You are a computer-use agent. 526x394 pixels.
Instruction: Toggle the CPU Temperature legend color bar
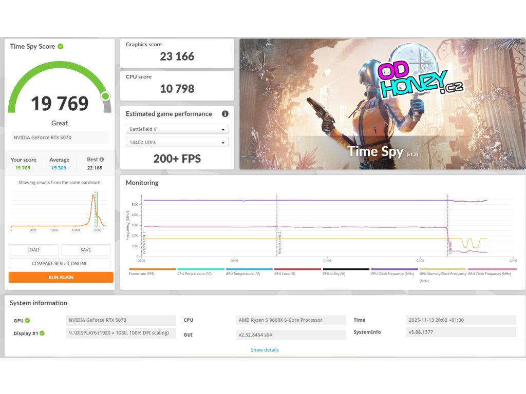point(201,269)
